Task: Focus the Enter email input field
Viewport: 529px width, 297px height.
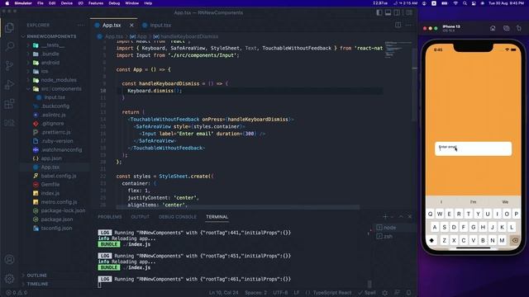Action: coord(473,148)
